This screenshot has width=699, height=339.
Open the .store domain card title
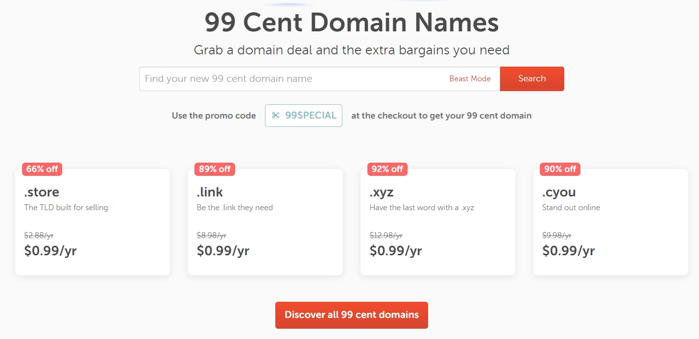click(42, 192)
